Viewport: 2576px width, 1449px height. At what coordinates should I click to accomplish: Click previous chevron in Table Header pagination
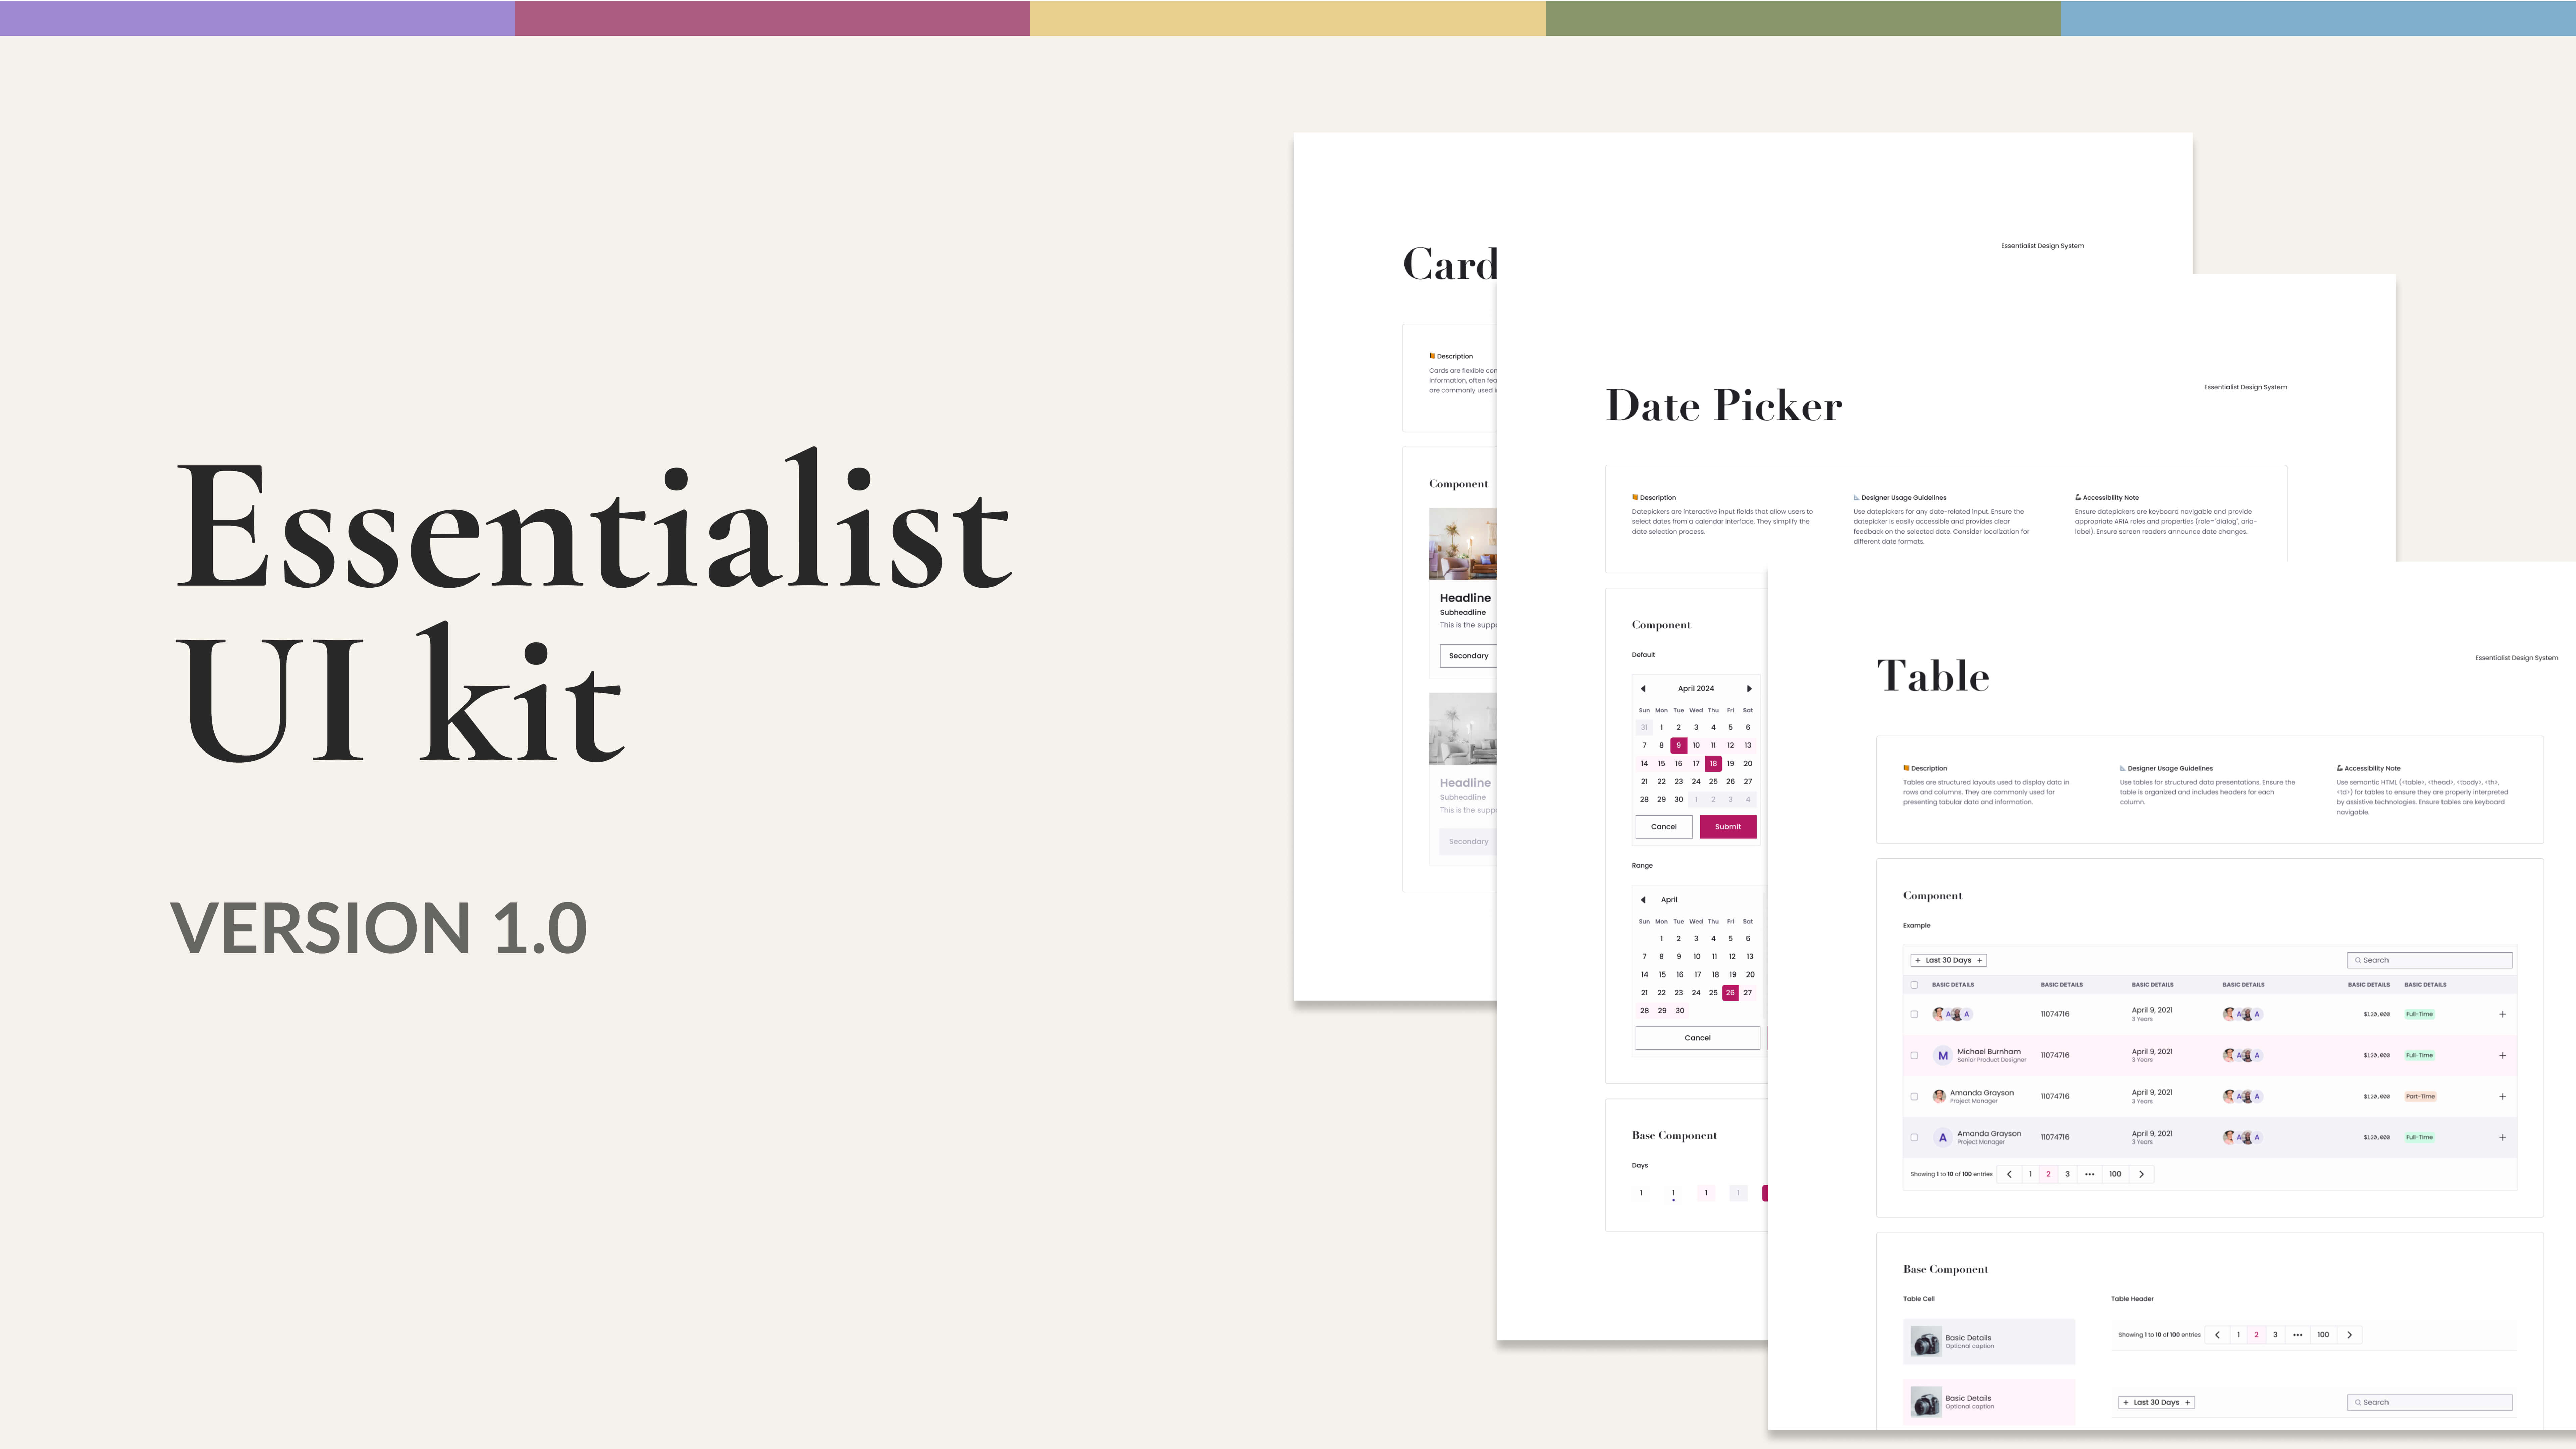[x=2217, y=1335]
